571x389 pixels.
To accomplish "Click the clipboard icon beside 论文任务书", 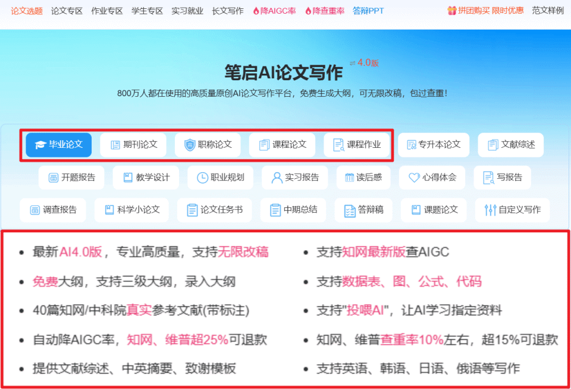I will tap(192, 210).
